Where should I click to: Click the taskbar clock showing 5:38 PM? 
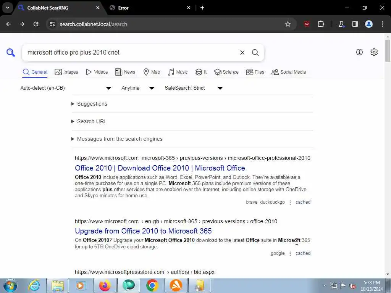[x=372, y=286]
